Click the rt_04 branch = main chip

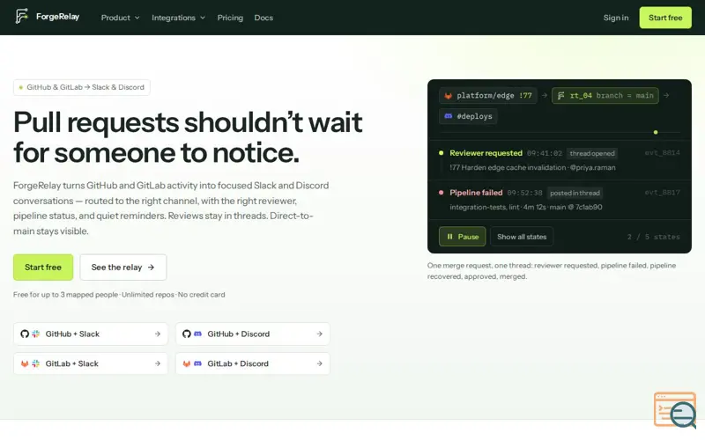[605, 95]
